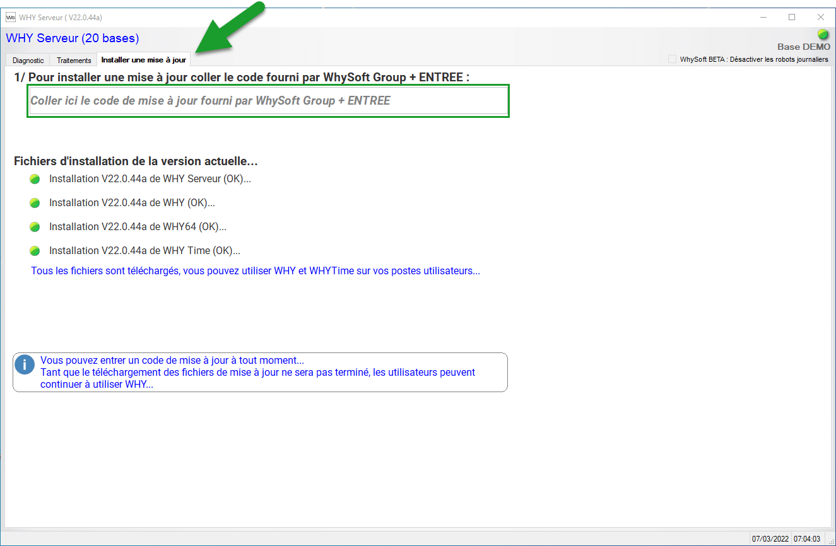Click the 07/03/2022 date in status bar
Image resolution: width=836 pixels, height=546 pixels.
coord(770,539)
